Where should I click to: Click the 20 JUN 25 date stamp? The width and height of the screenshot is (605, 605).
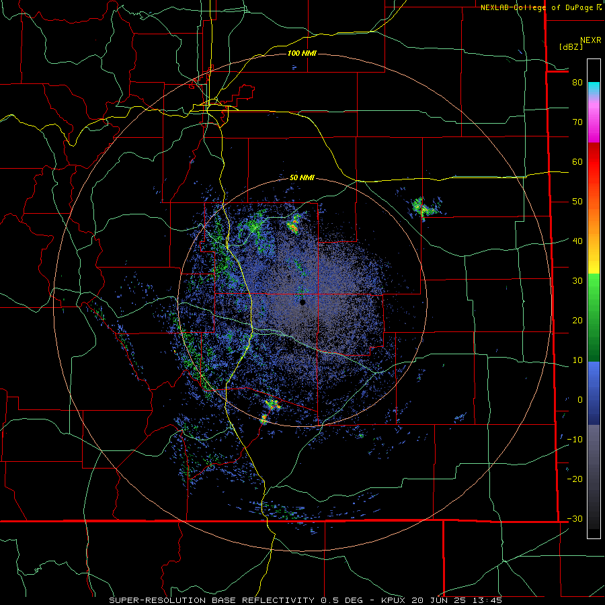(440, 600)
